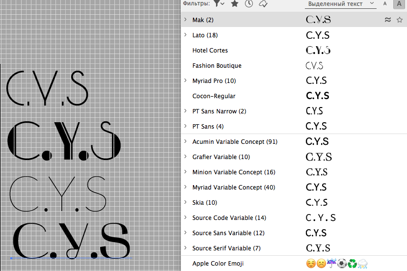Pick the Skia (10) font name

pos(205,202)
